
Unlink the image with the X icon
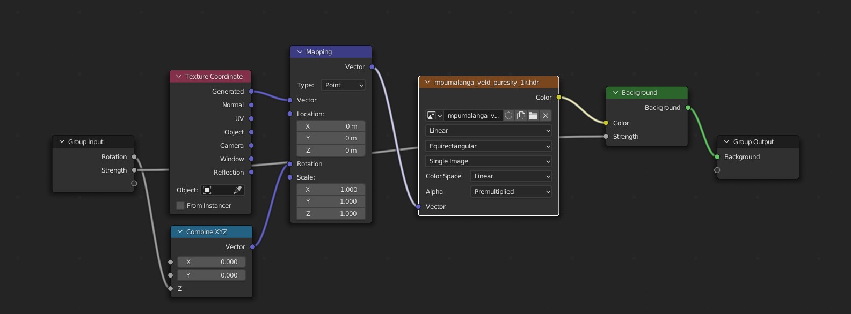click(x=545, y=116)
